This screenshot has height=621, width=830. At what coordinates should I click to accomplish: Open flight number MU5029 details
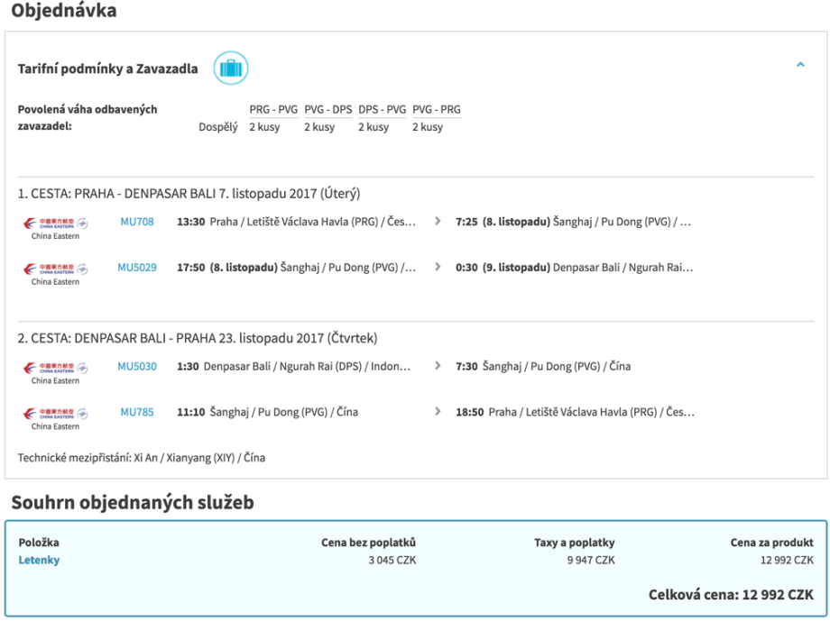(x=137, y=268)
